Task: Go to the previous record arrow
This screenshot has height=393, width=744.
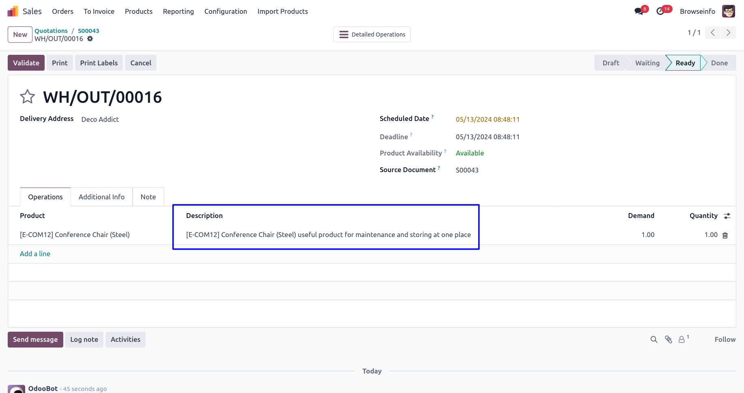Action: pyautogui.click(x=713, y=32)
